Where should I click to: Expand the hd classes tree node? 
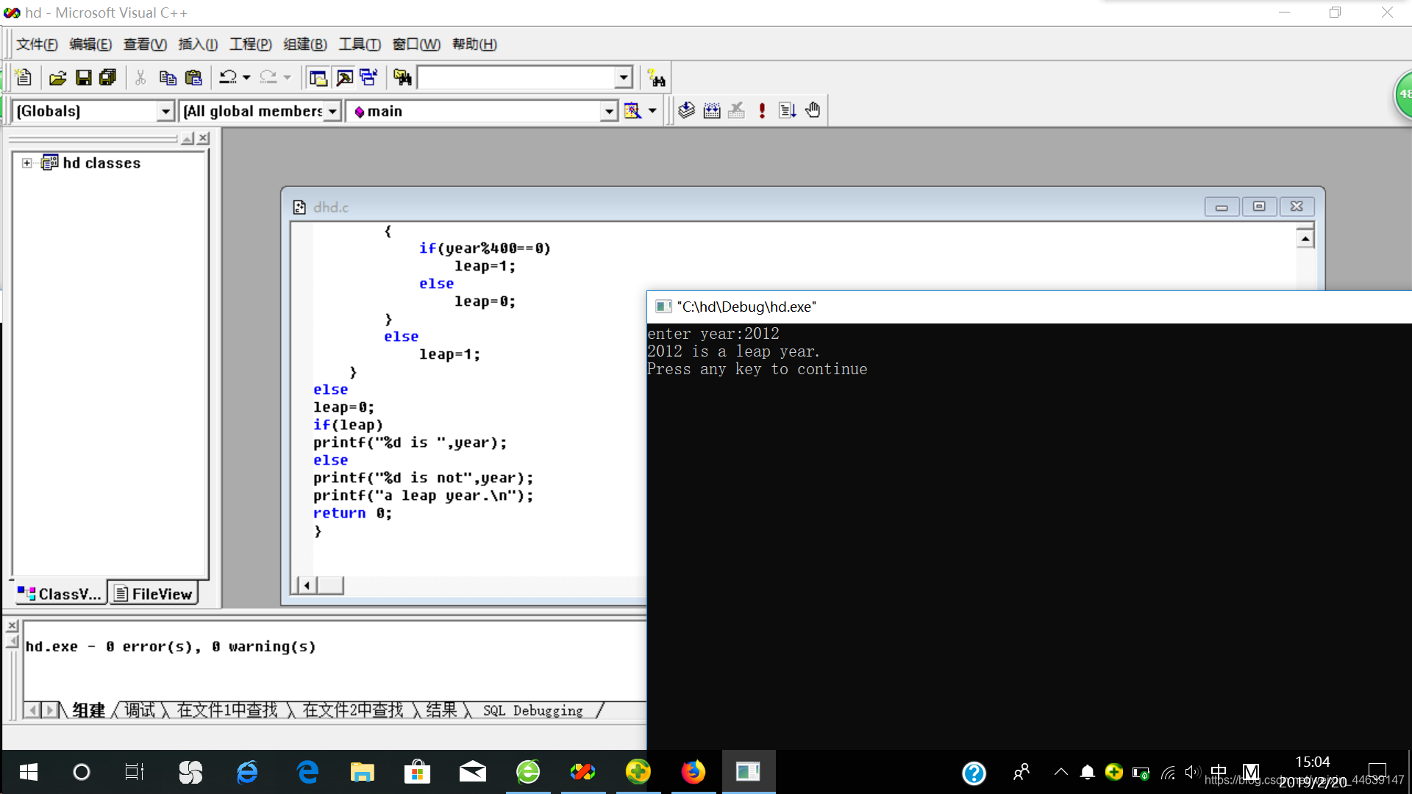[x=27, y=163]
